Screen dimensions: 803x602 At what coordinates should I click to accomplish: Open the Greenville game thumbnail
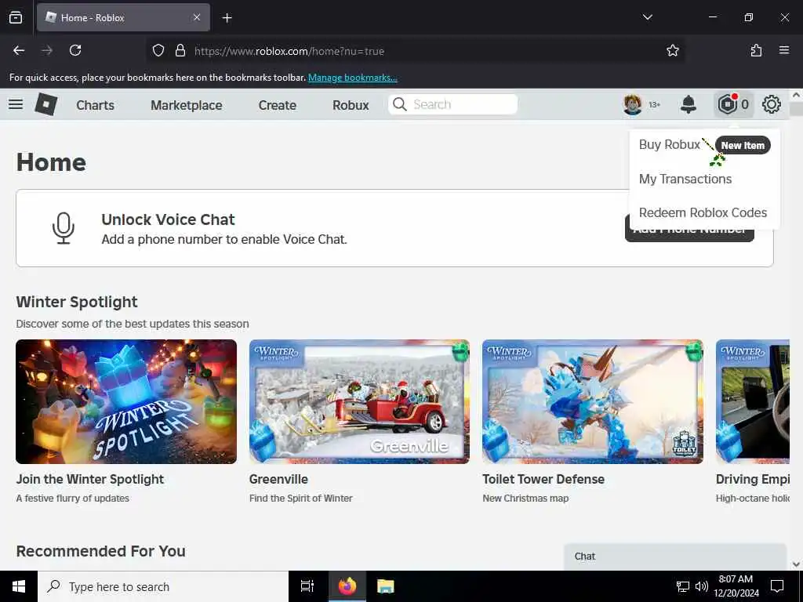(x=359, y=402)
